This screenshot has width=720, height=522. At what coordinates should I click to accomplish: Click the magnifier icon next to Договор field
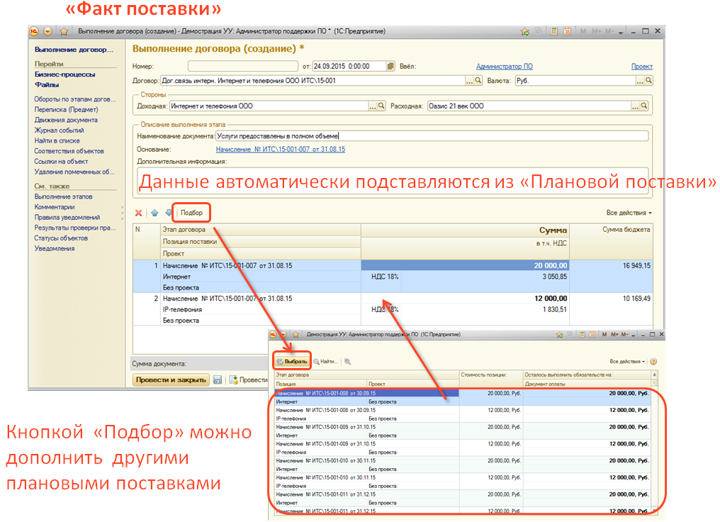478,81
